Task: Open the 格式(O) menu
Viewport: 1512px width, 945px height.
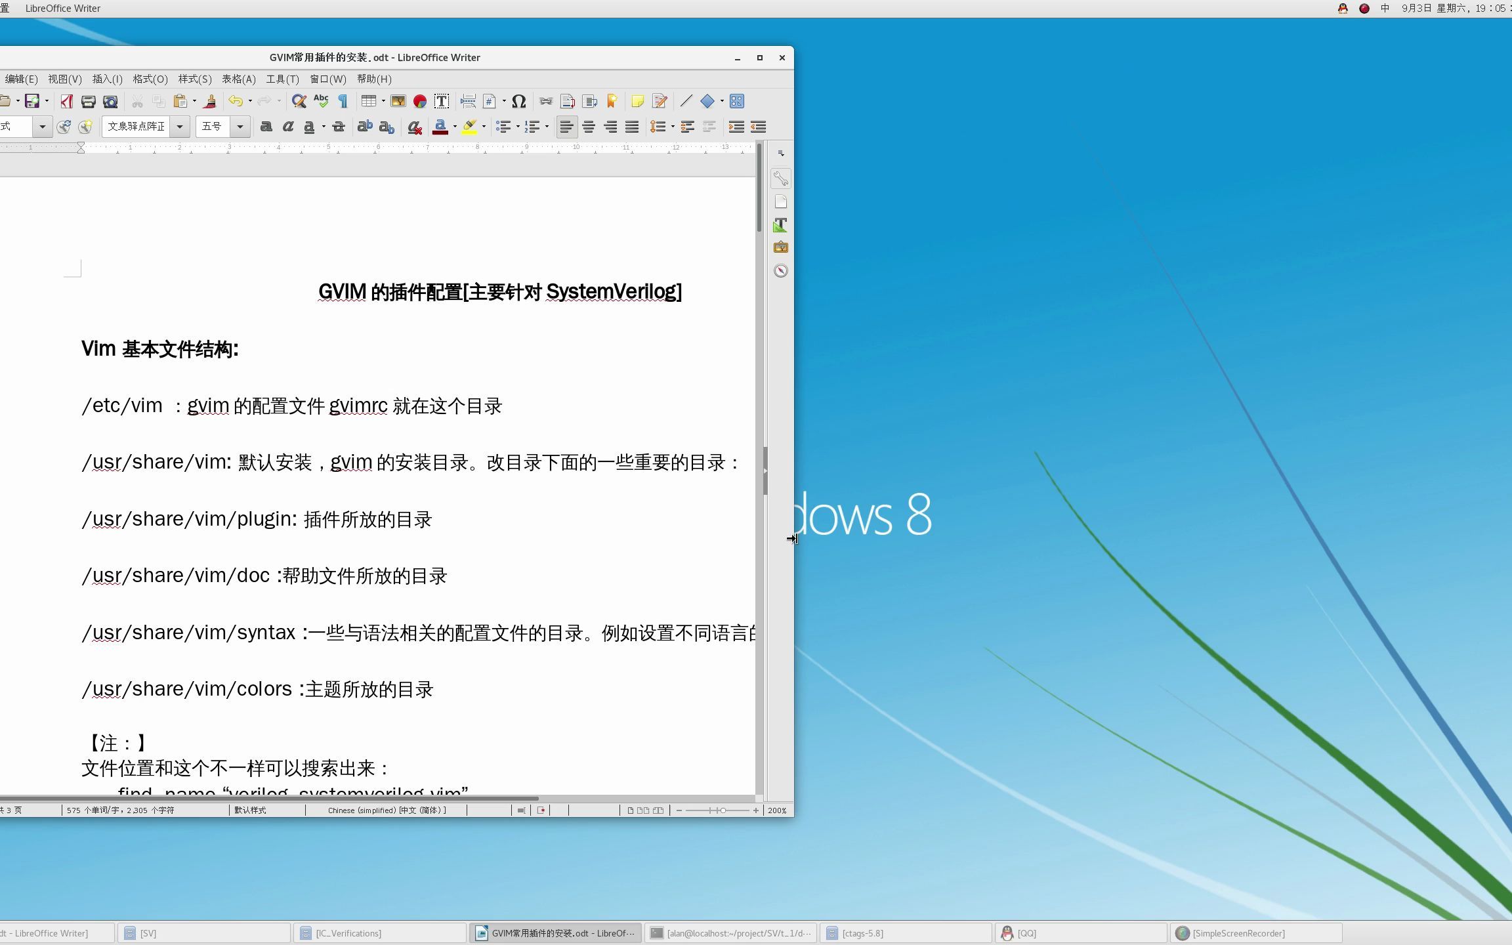Action: (150, 79)
